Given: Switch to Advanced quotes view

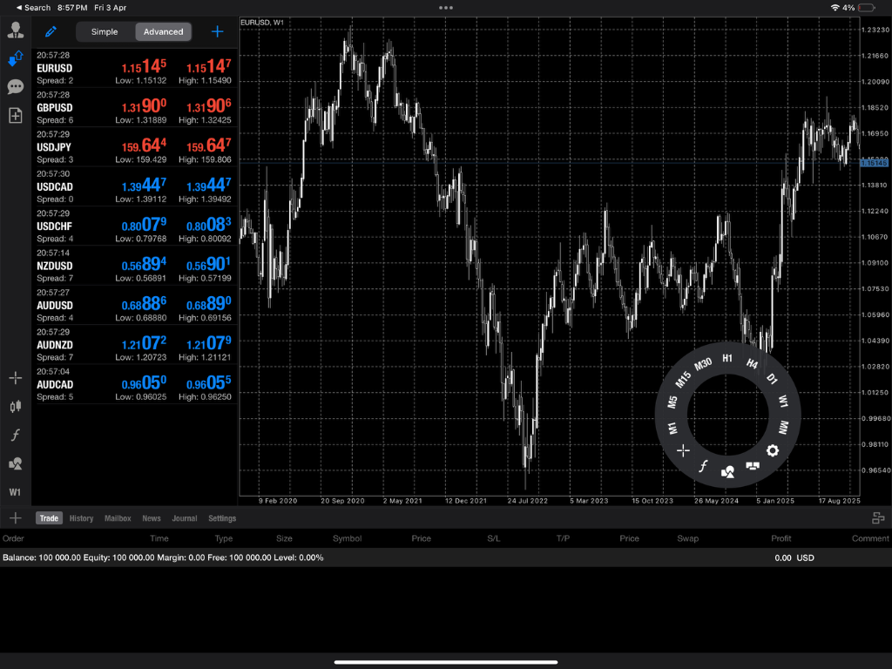Looking at the screenshot, I should (163, 32).
